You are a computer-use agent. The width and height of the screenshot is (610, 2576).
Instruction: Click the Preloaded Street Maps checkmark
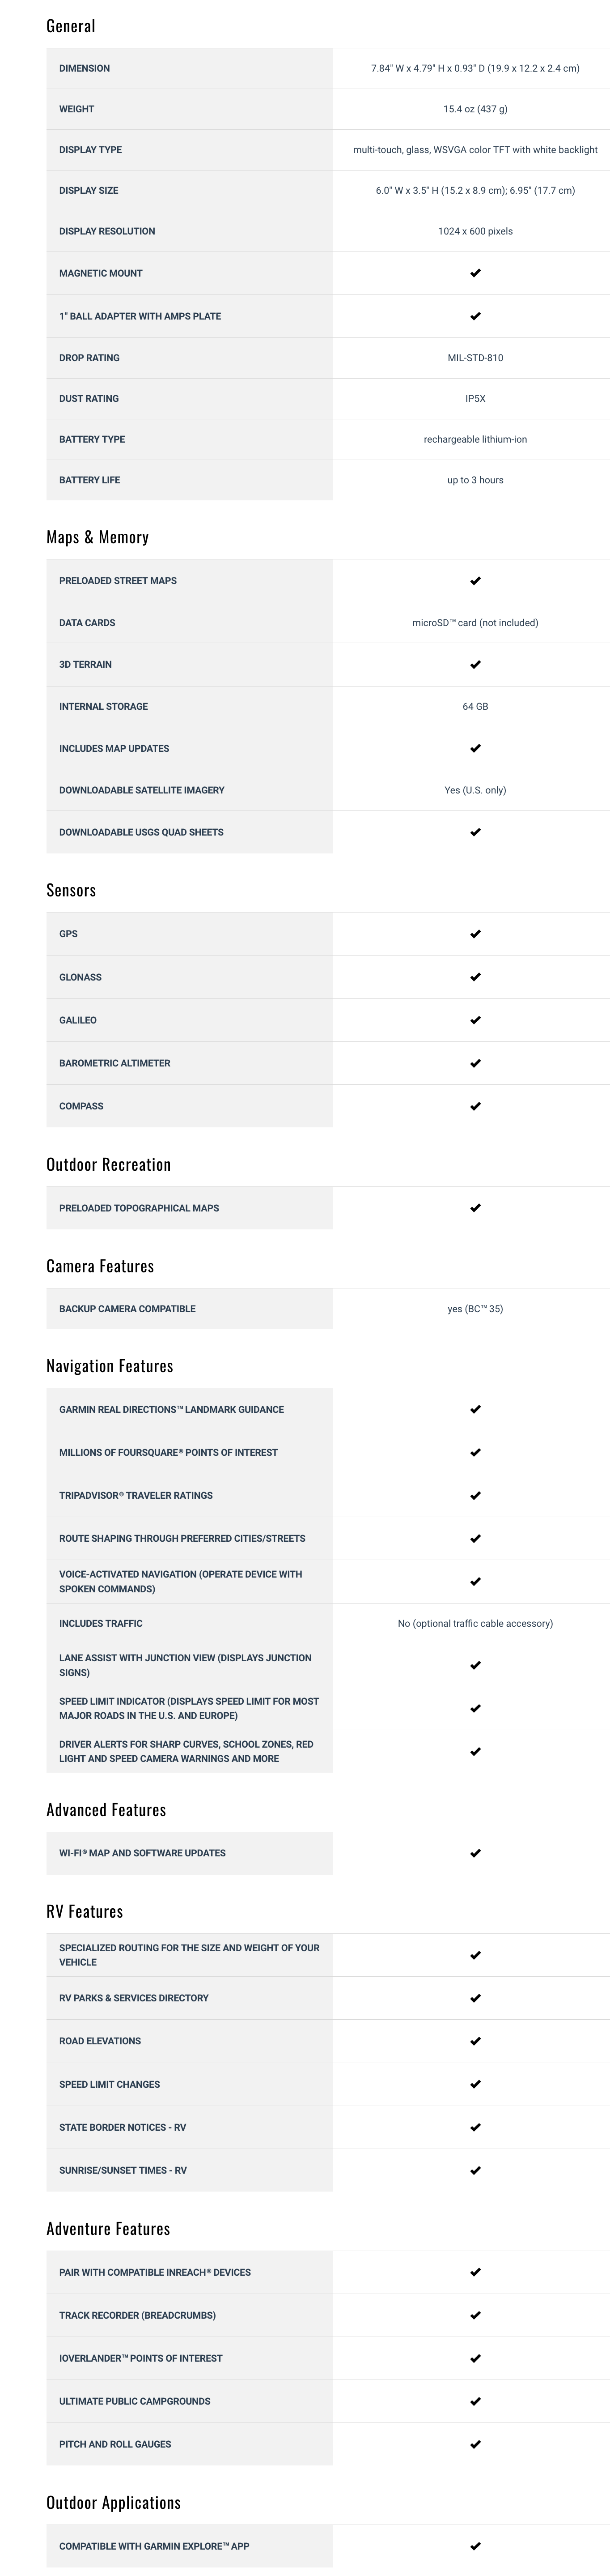475,580
